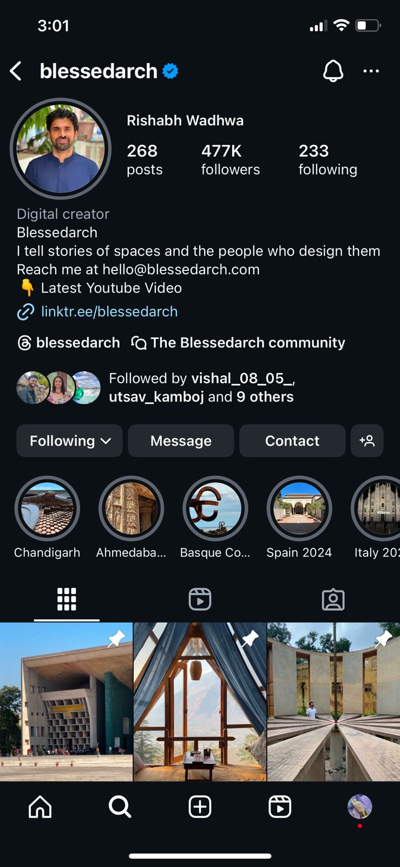Tap the create new post plus icon
Screen dimensions: 400x867
coord(200,806)
